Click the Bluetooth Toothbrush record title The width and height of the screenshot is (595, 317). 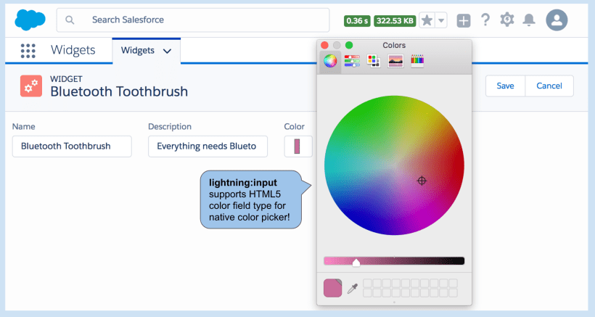click(x=119, y=91)
